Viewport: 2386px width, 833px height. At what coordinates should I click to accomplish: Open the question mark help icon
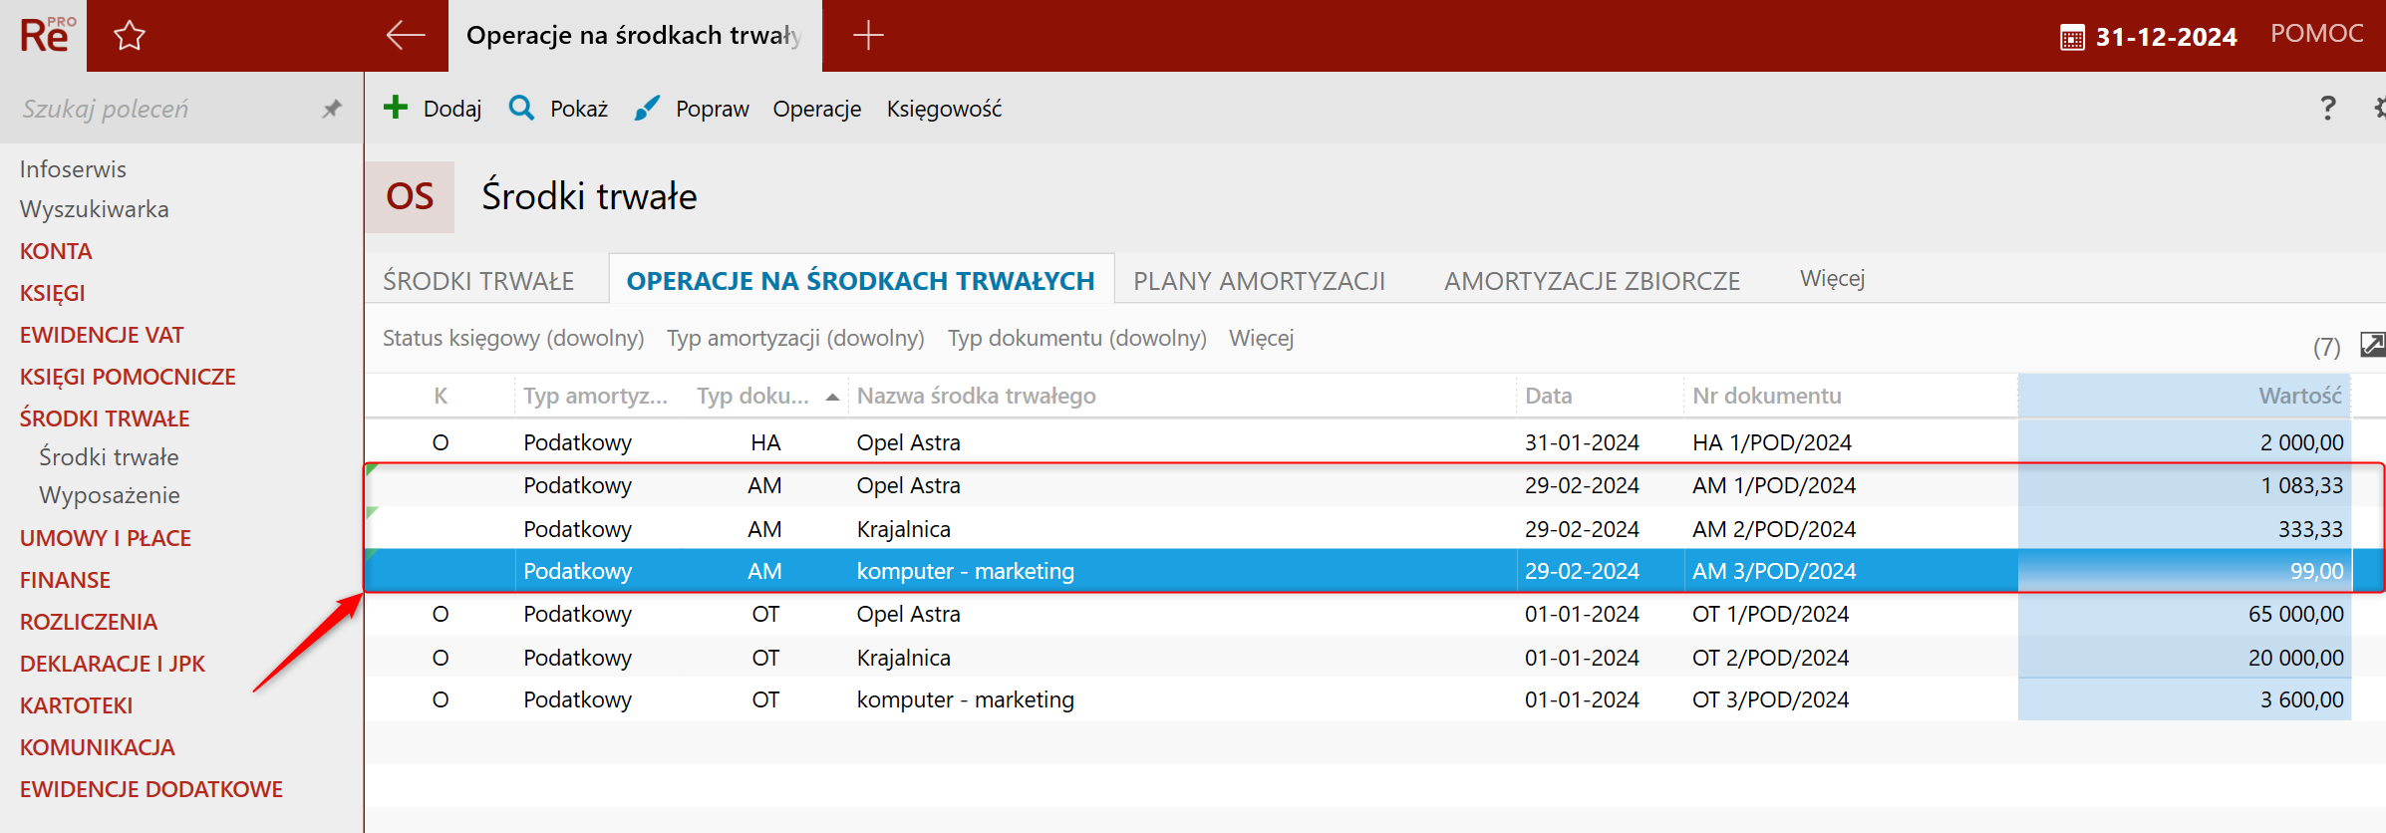point(2327,108)
